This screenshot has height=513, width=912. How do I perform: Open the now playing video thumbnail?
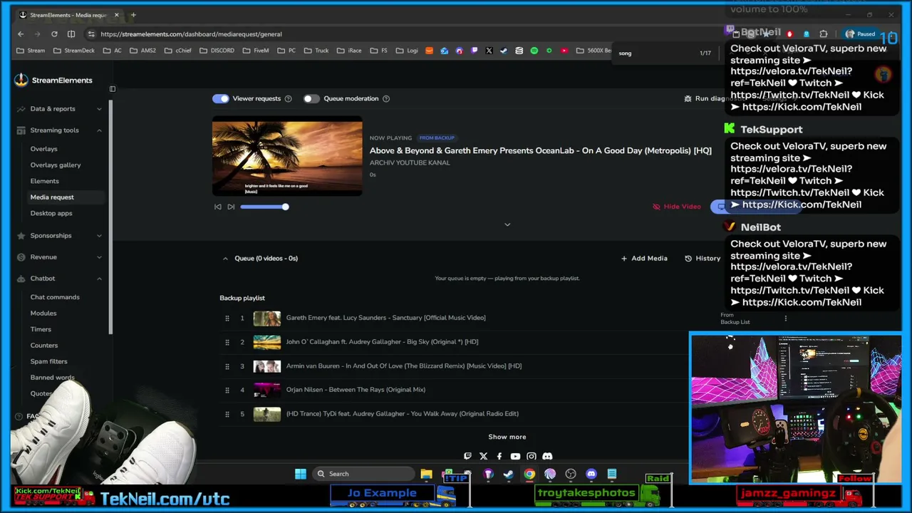[x=287, y=157]
